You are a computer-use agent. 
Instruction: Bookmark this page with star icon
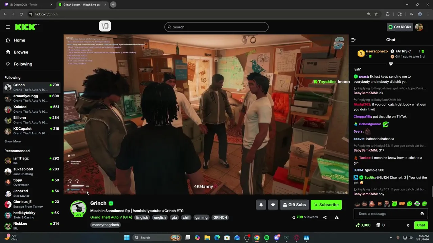tap(376, 14)
